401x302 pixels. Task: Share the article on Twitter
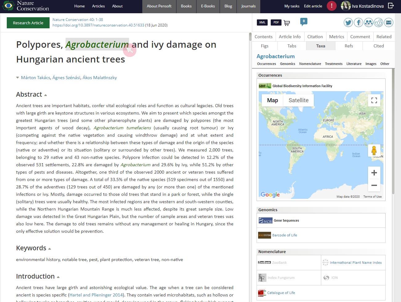tap(348, 22)
